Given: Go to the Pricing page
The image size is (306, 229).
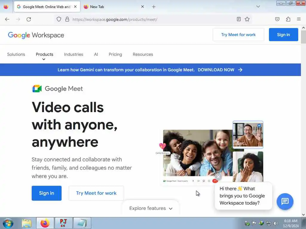Looking at the screenshot, I should pyautogui.click(x=115, y=54).
